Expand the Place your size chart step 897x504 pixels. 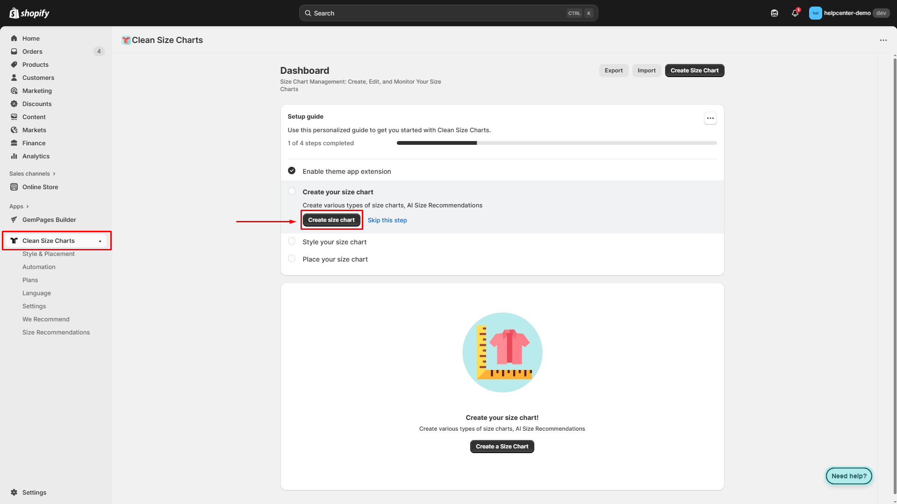pos(335,259)
